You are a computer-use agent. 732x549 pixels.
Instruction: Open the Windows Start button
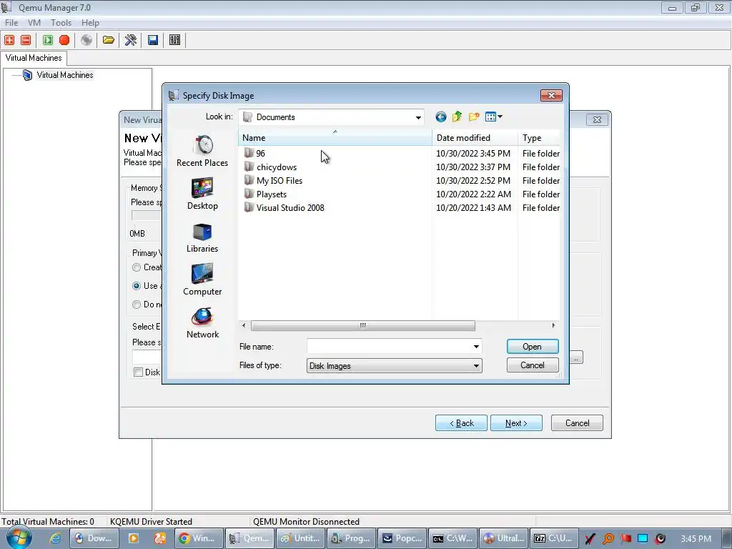point(19,538)
